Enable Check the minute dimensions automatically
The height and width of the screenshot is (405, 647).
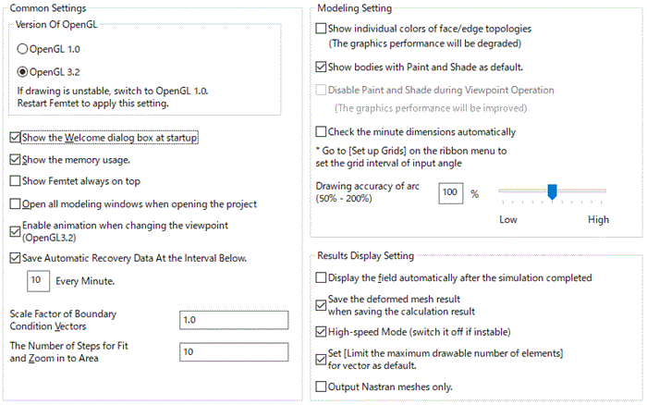point(322,131)
